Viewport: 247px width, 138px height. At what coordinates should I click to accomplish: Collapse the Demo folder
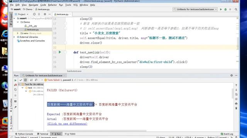click(x=18, y=22)
